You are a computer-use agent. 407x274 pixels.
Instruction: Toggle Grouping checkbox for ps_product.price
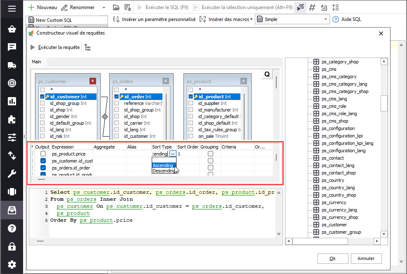tap(210, 154)
